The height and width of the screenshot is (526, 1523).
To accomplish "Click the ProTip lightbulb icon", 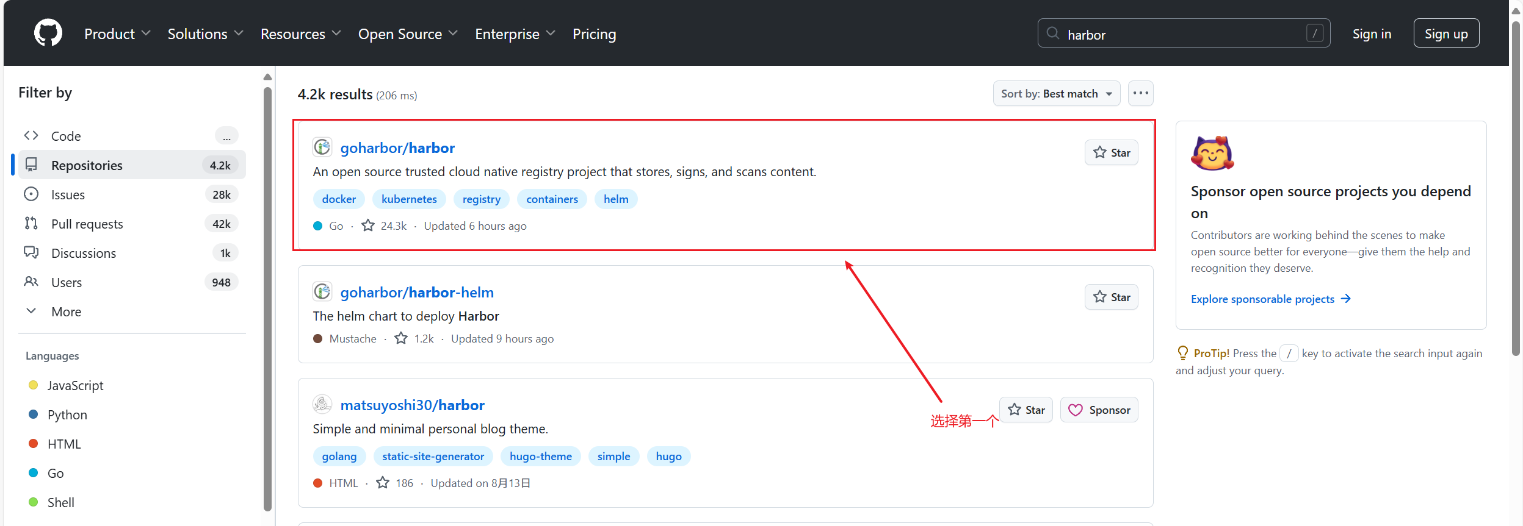I will (1183, 353).
